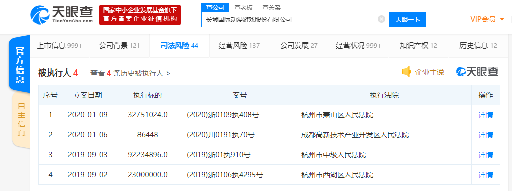Select the 司法风险 tab

tap(179, 46)
